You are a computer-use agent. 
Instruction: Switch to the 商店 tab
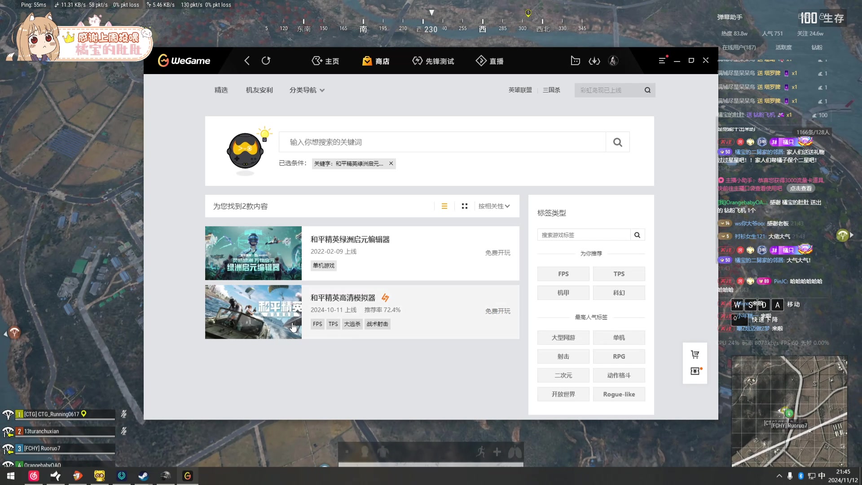coord(376,60)
